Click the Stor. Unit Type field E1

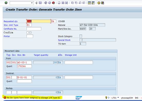point(29,25)
